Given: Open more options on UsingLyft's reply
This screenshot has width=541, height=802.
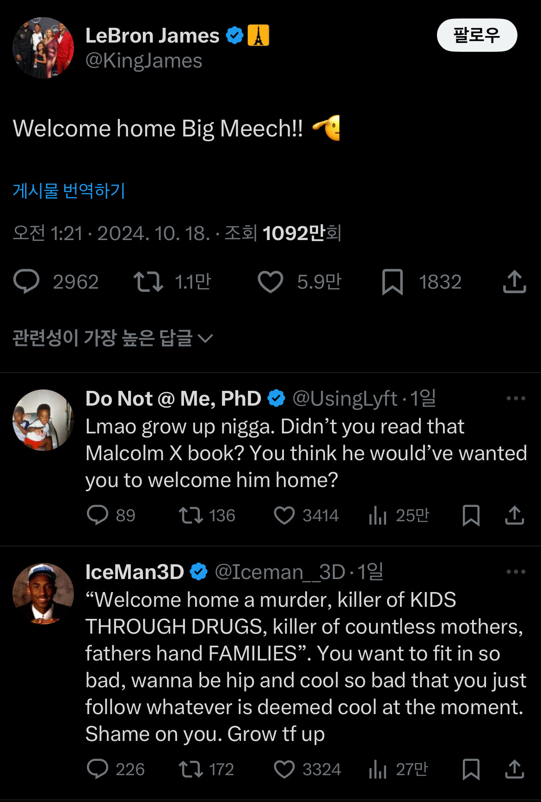Looking at the screenshot, I should coord(516,398).
